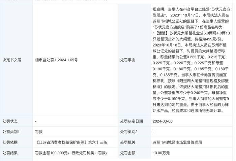Click the 处罚事由 label cell
This screenshot has width=236, height=161.
[x=128, y=60]
